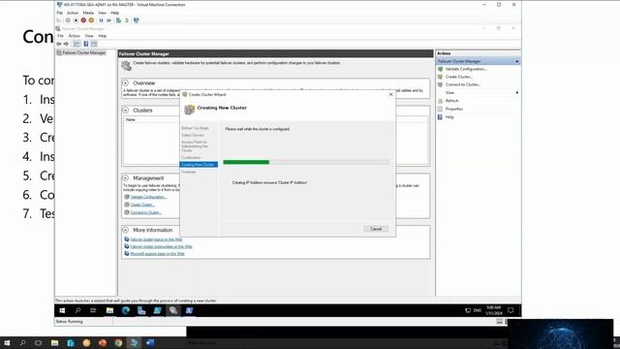
Task: Pause the virtual machine from the toolbar
Action: [x=101, y=20]
